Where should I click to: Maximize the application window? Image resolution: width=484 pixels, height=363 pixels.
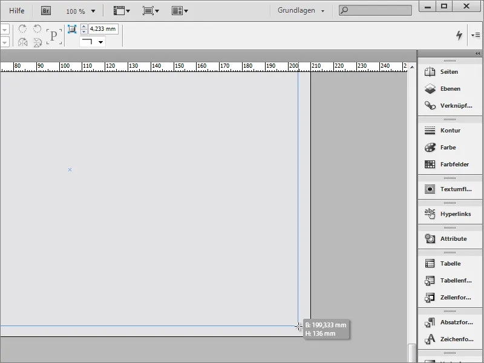click(x=444, y=7)
